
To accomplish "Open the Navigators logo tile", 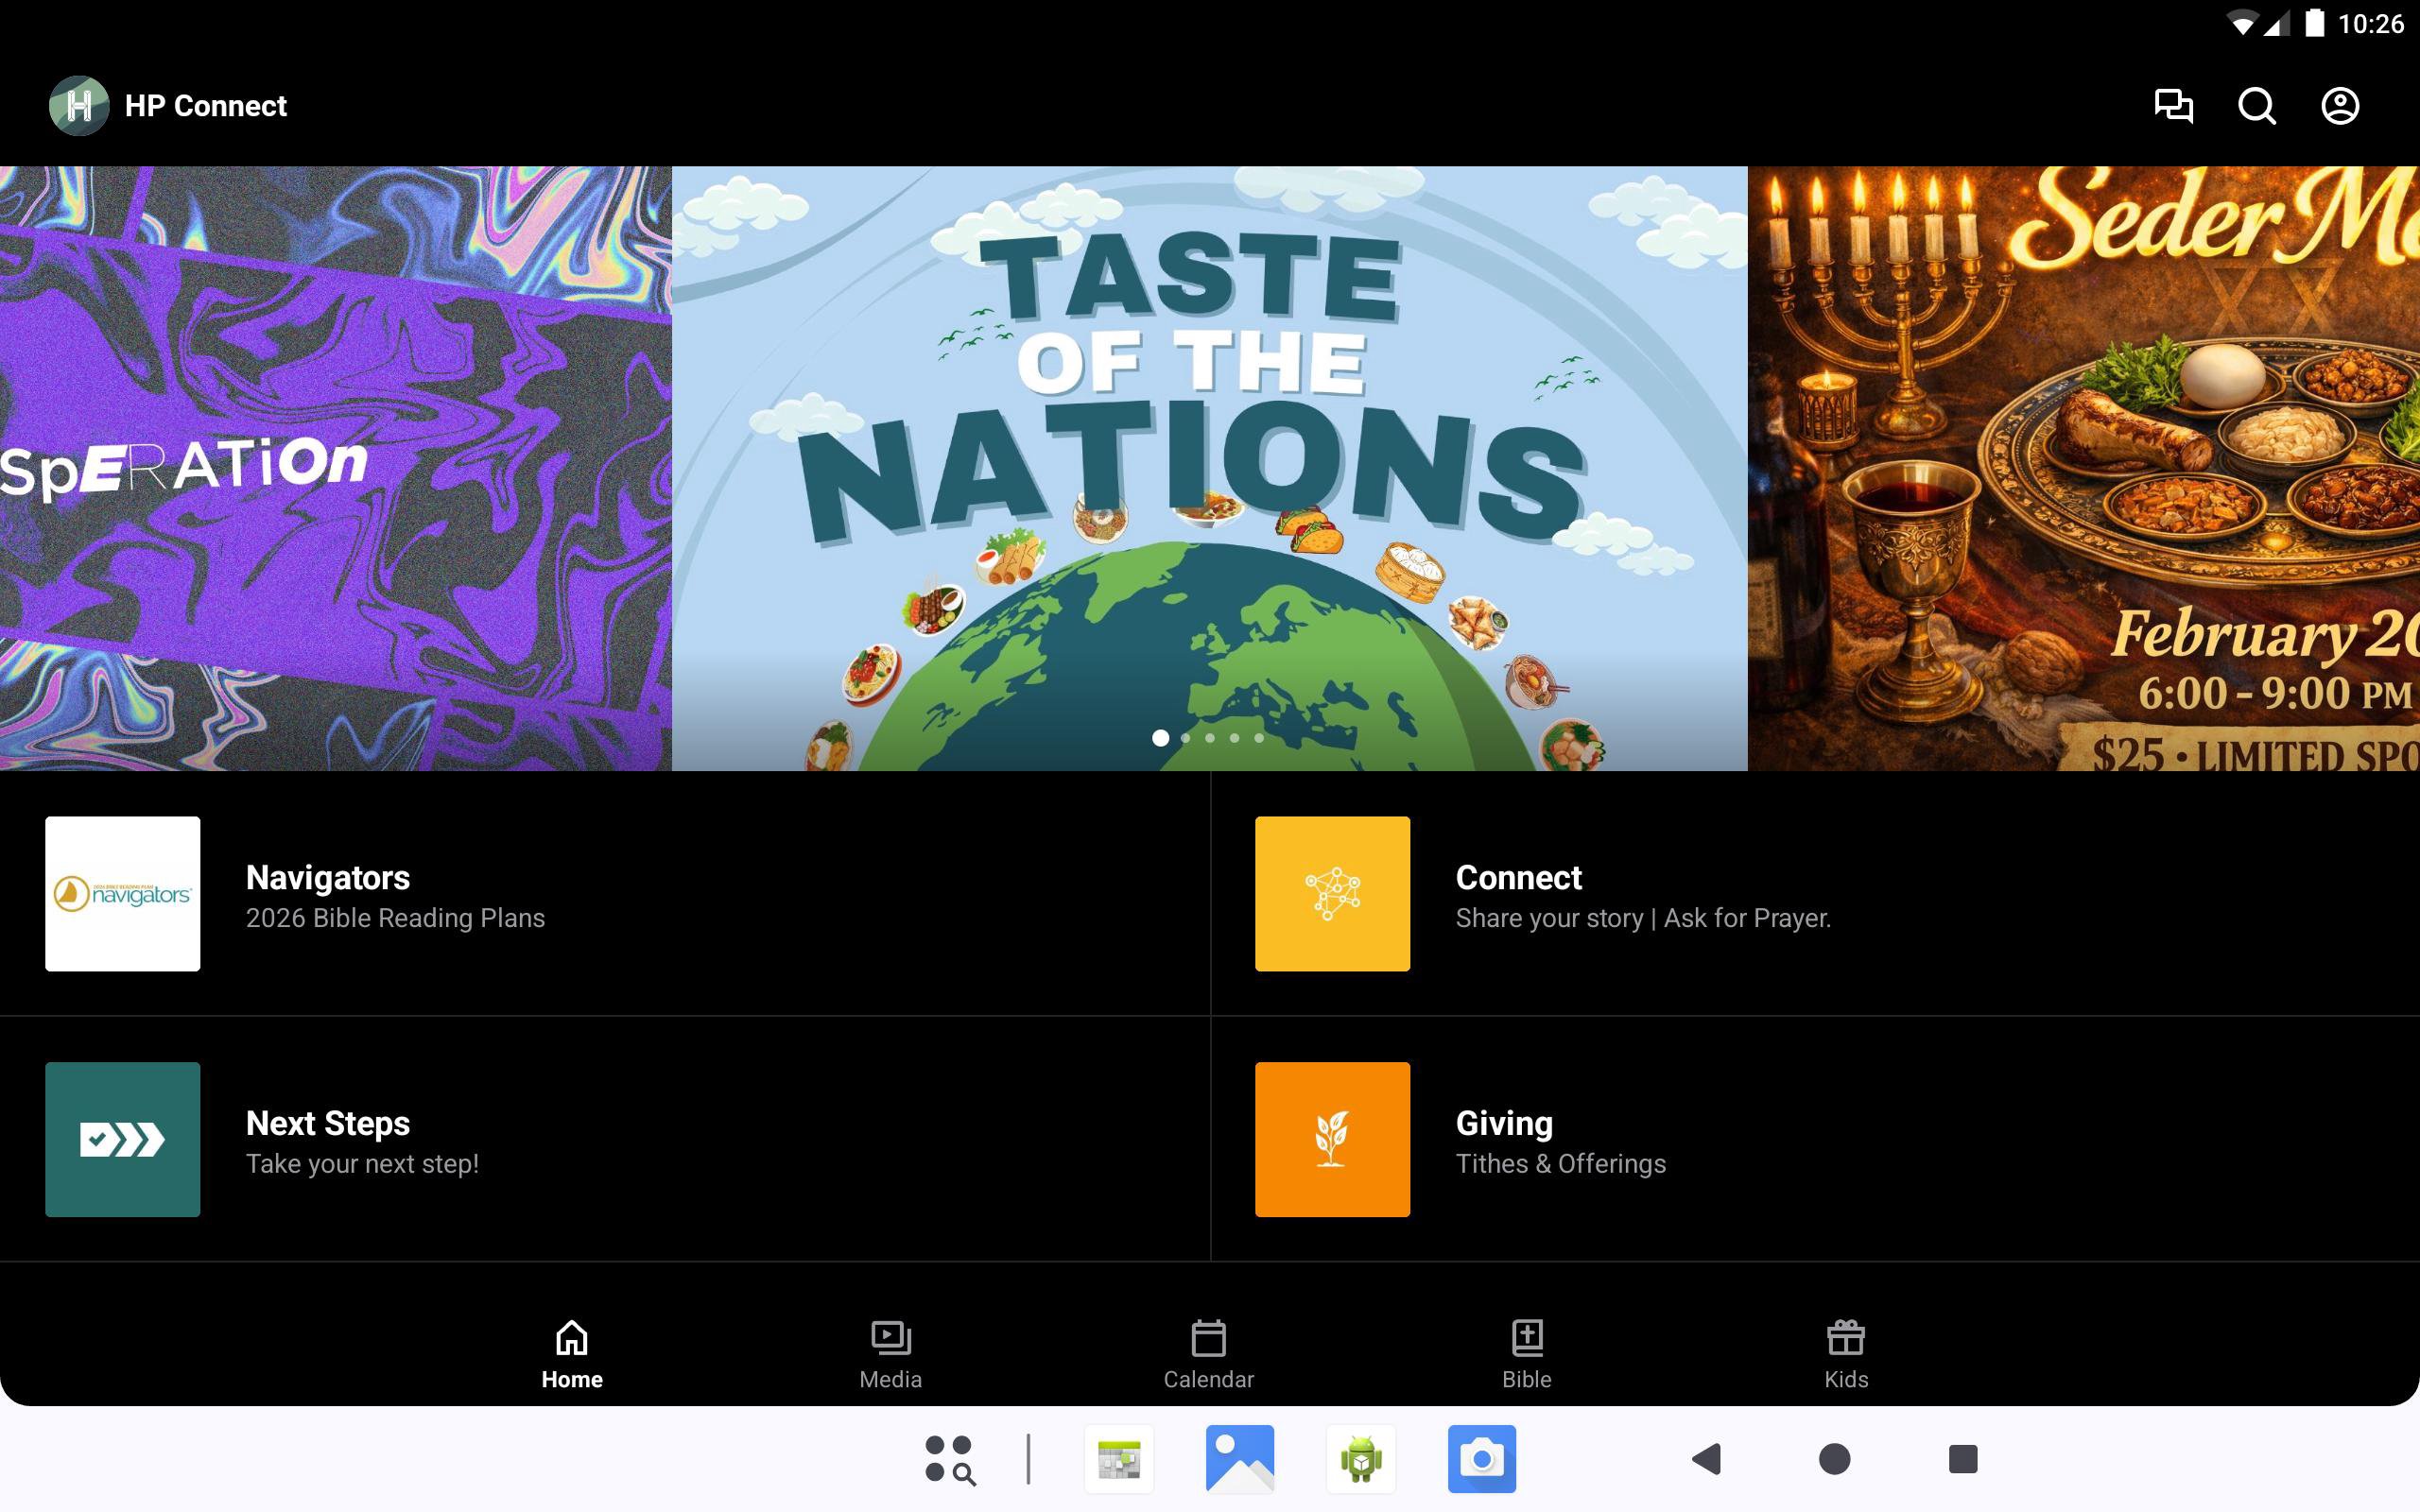I will pos(122,893).
